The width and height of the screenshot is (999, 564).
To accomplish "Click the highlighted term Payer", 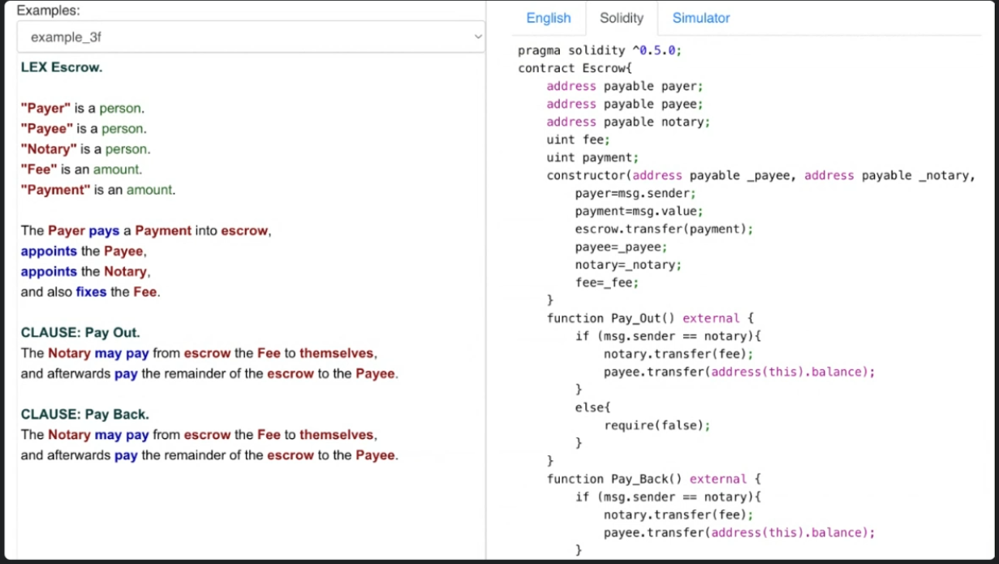I will point(44,108).
